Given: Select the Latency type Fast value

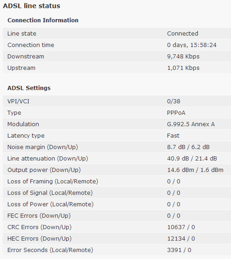Looking at the screenshot, I should [x=173, y=136].
